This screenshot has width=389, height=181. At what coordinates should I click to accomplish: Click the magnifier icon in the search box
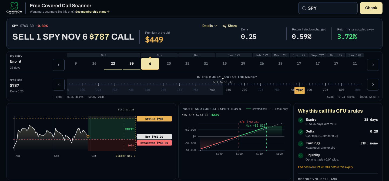pyautogui.click(x=304, y=8)
